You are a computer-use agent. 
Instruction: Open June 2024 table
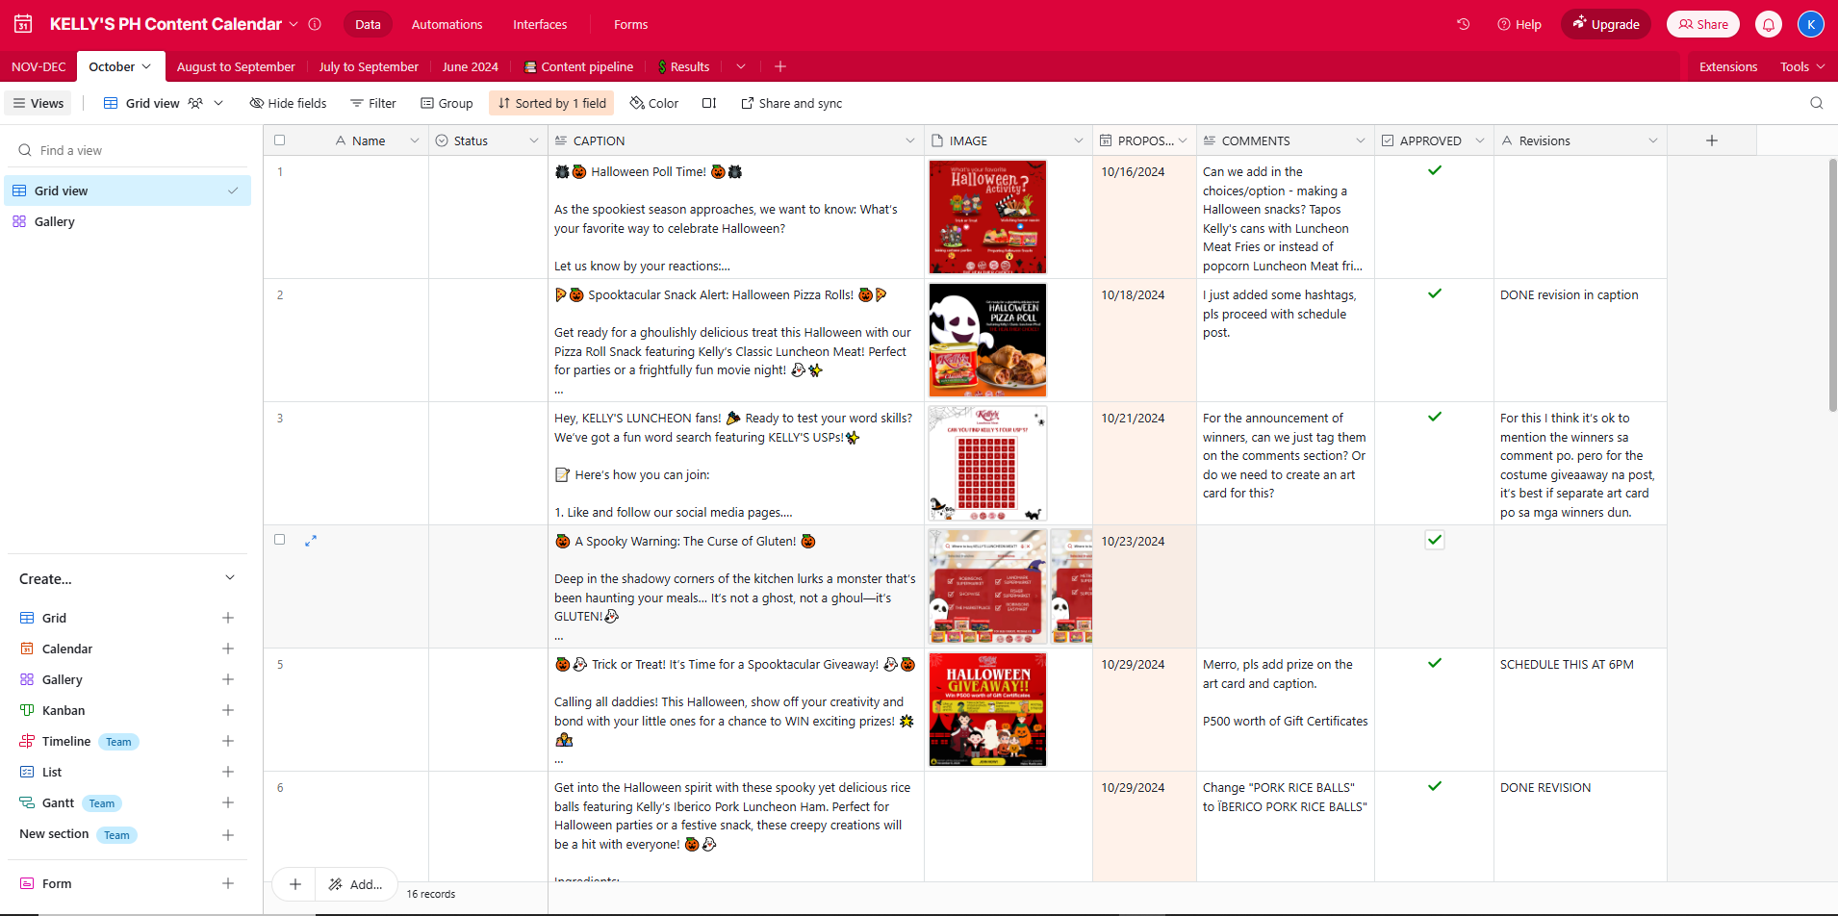coord(471,66)
